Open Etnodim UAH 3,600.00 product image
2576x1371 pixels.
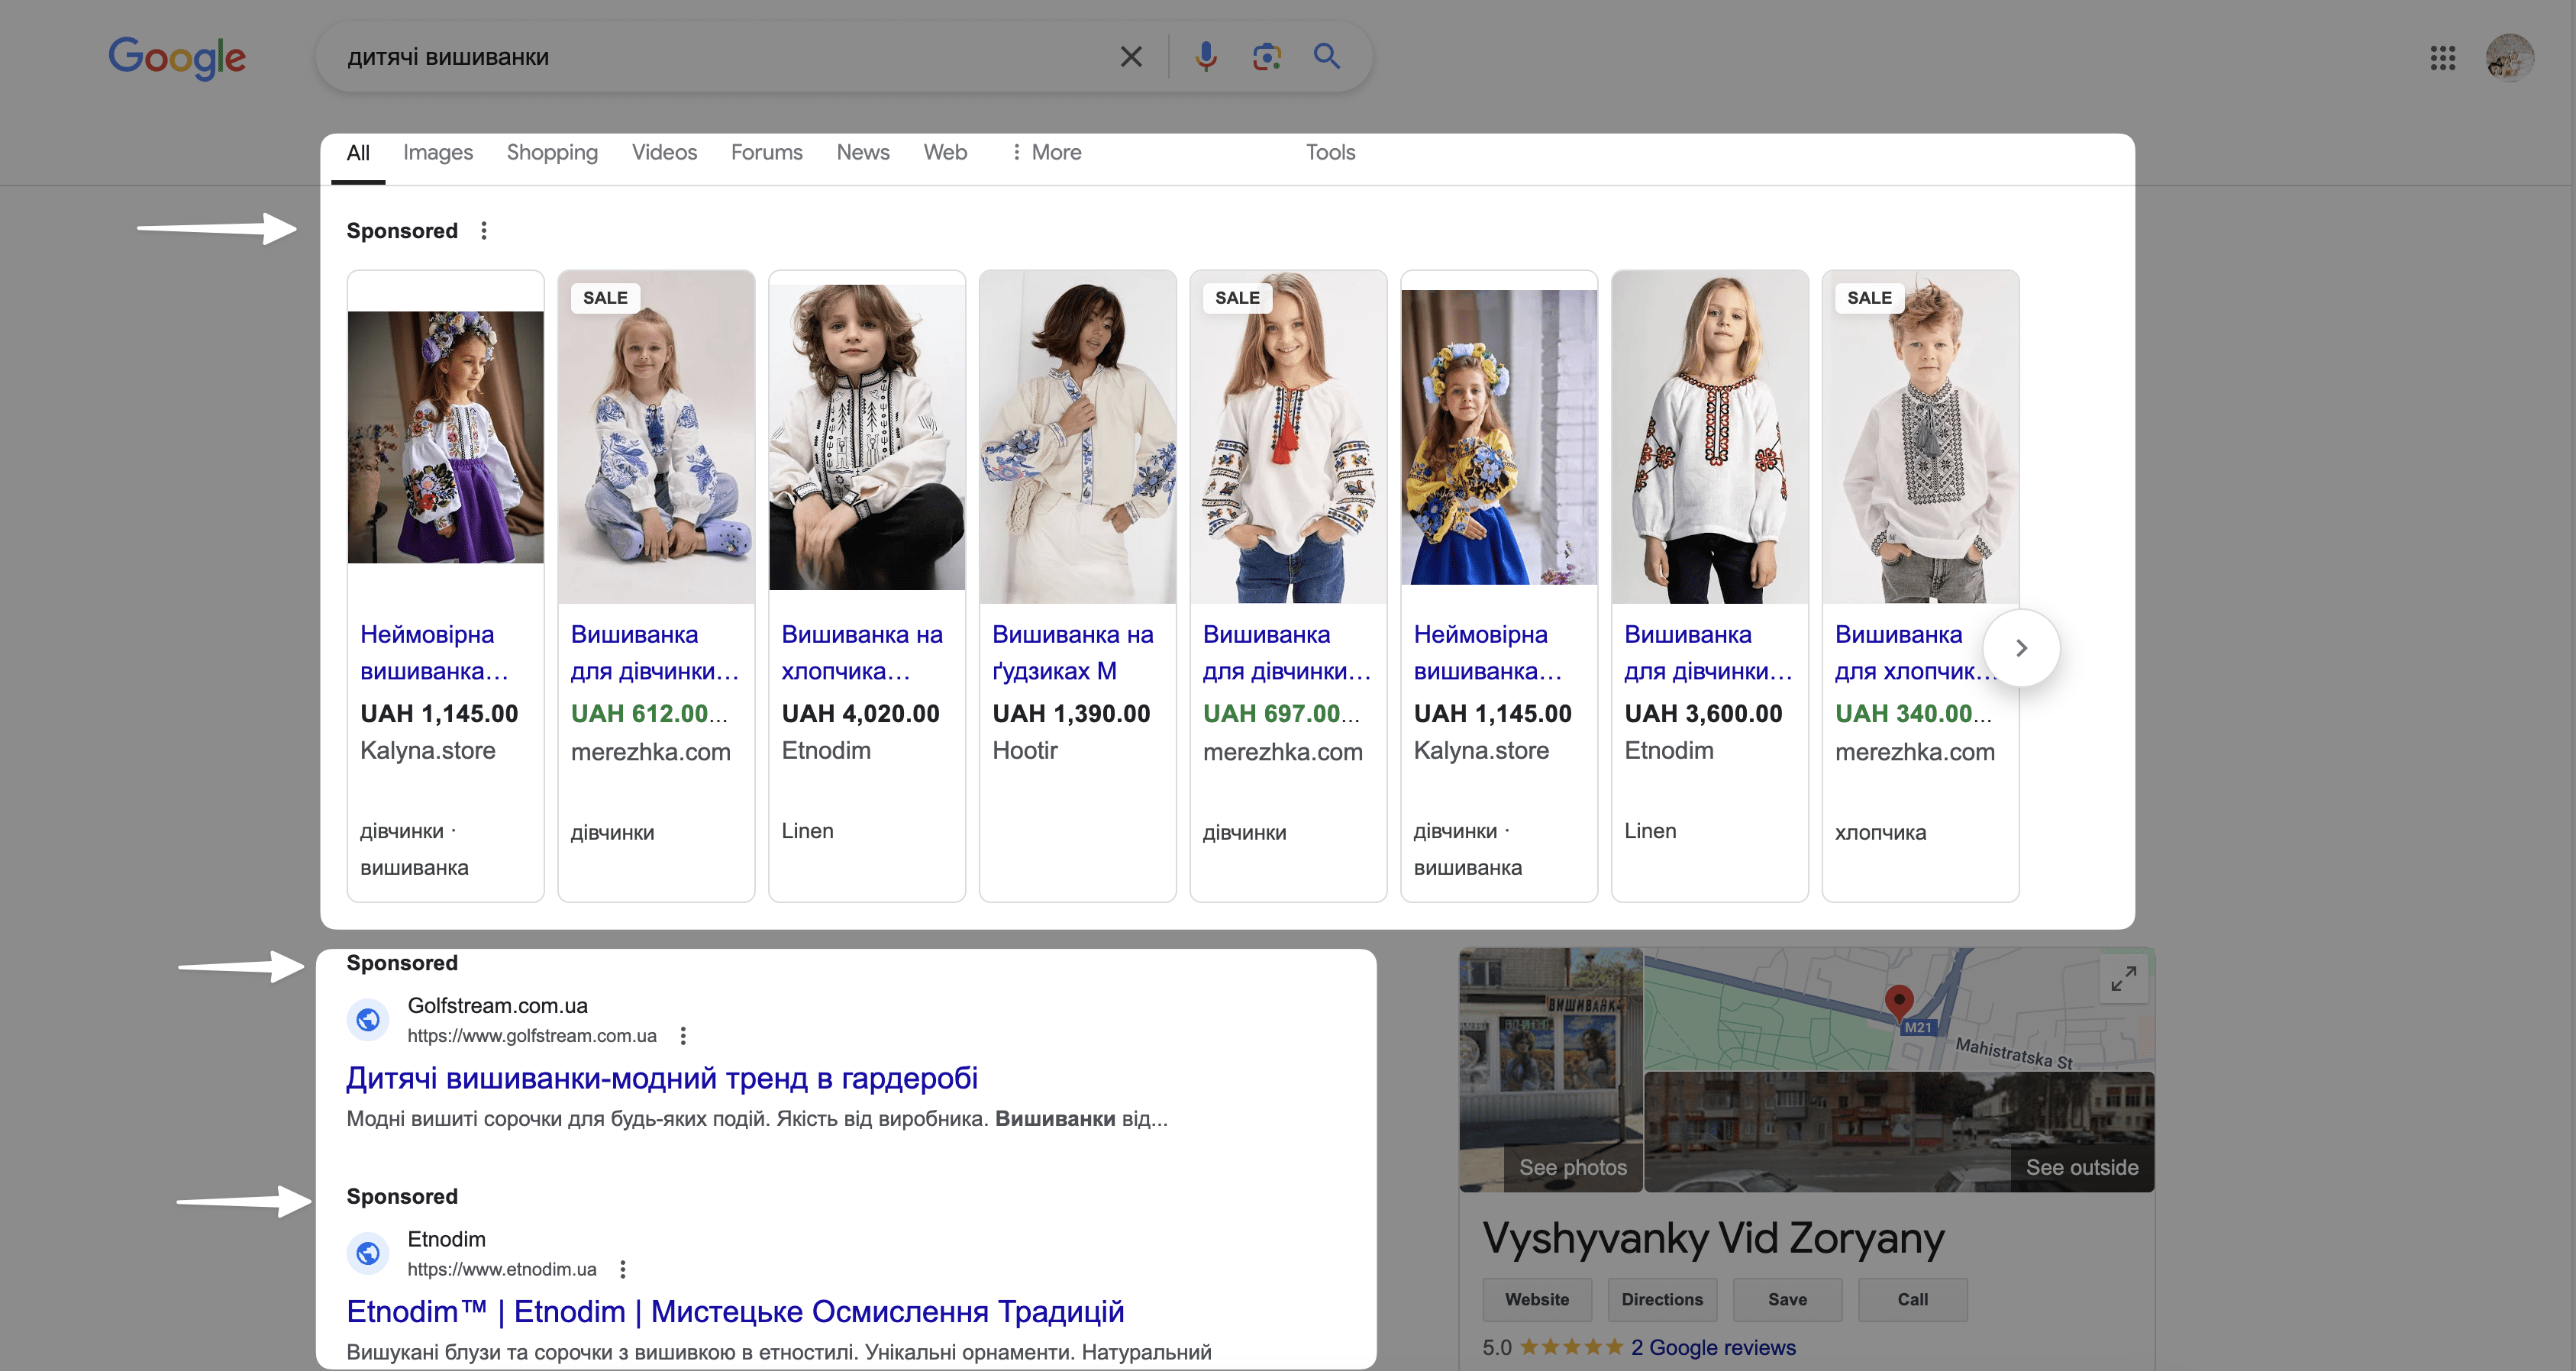coord(1710,437)
